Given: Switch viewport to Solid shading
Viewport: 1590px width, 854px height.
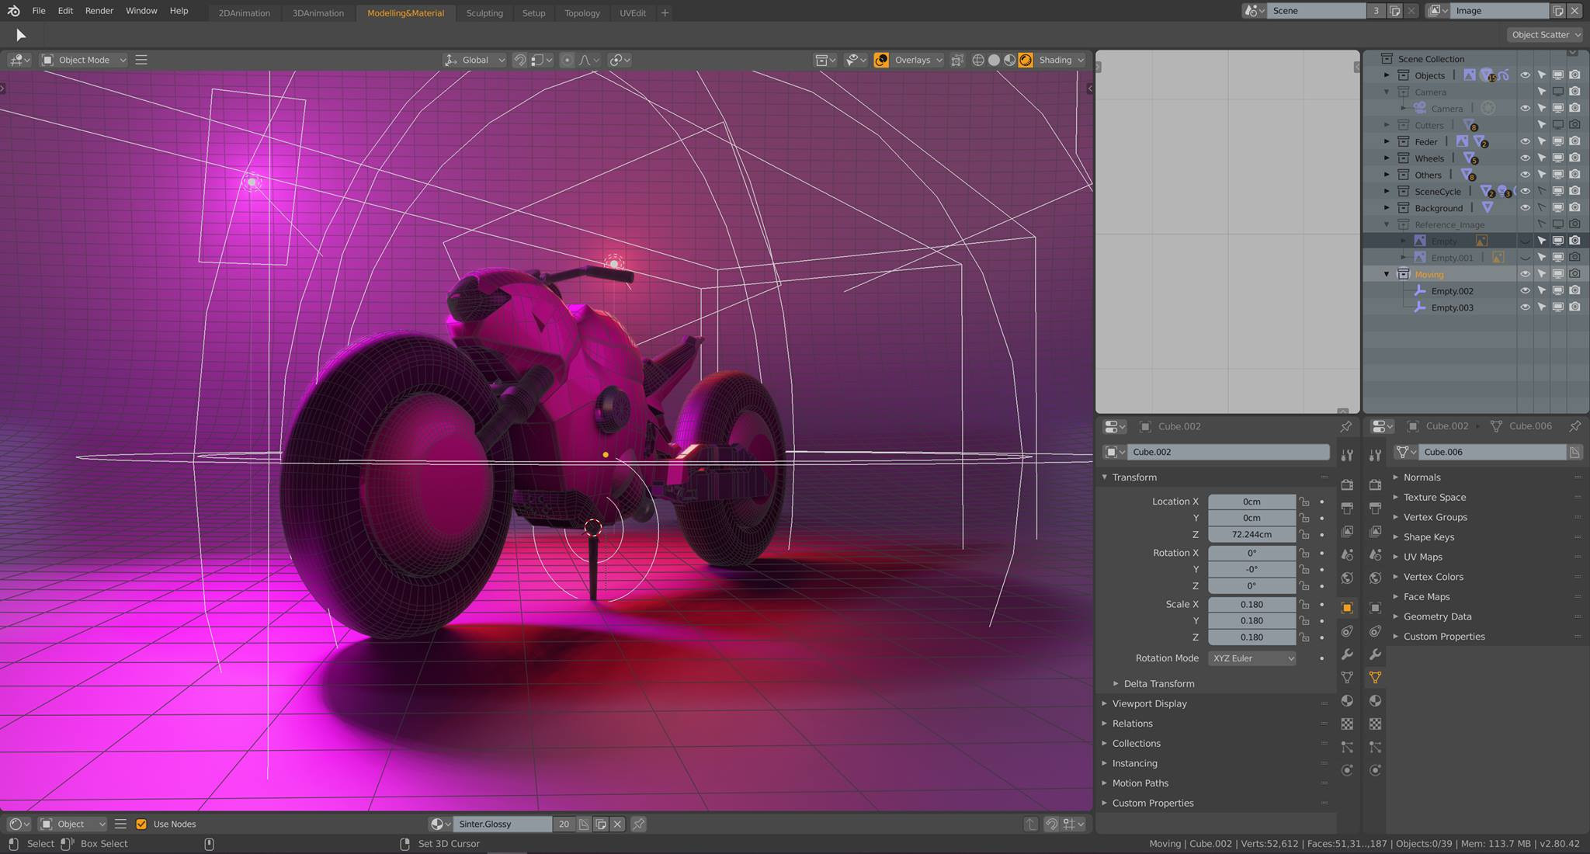Looking at the screenshot, I should [x=994, y=60].
